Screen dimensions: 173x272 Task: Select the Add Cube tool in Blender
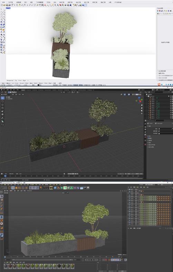point(3,125)
